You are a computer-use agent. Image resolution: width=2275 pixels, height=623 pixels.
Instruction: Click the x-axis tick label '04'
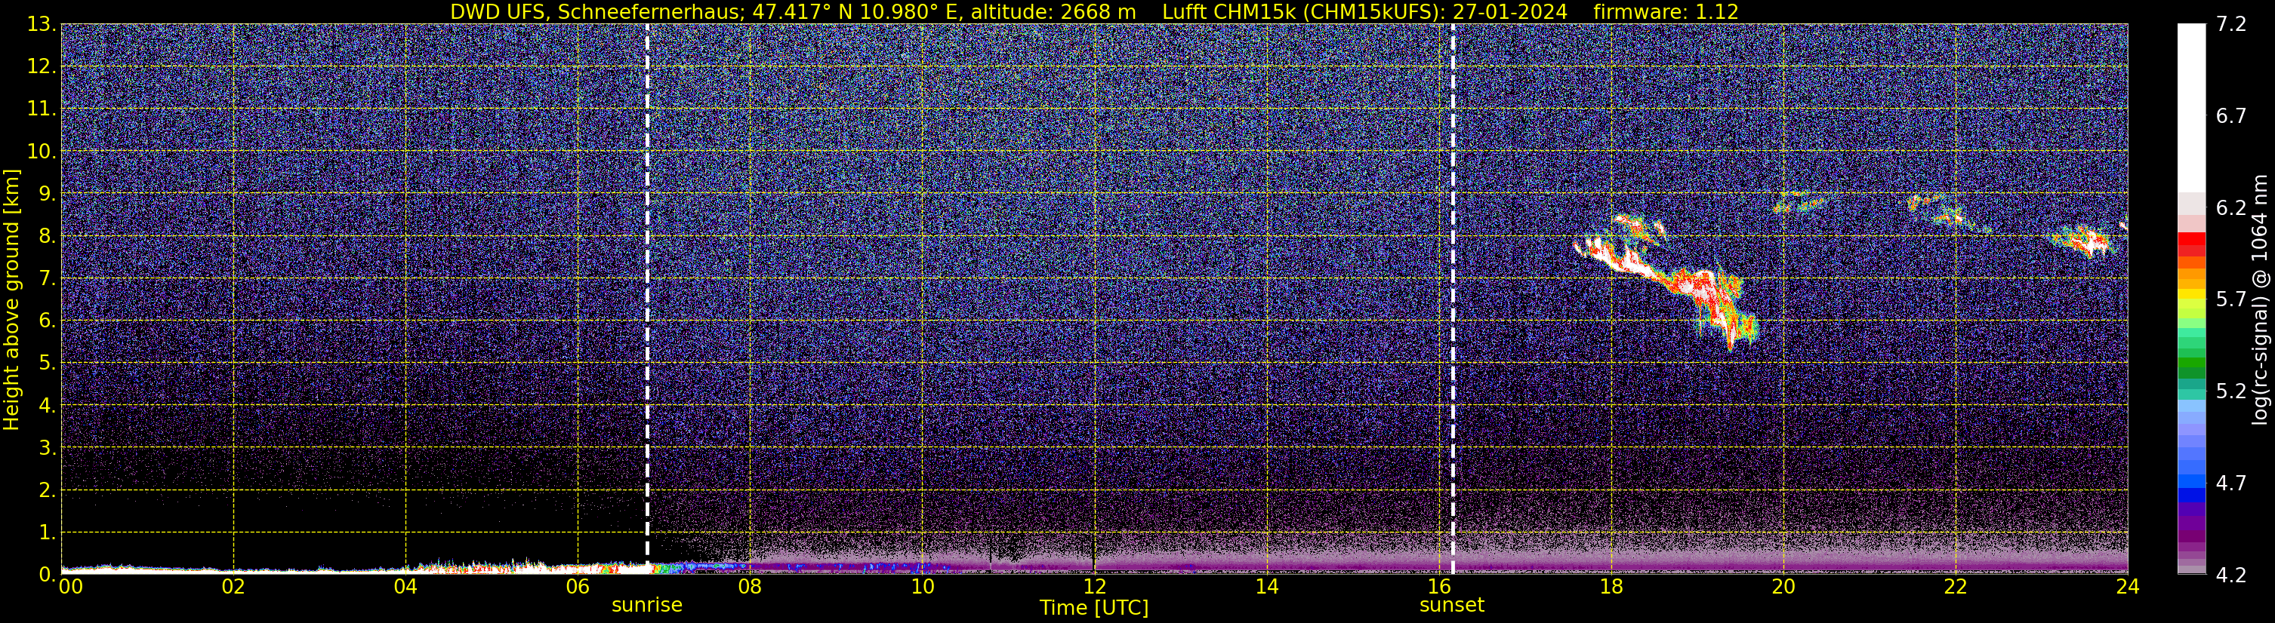click(405, 586)
